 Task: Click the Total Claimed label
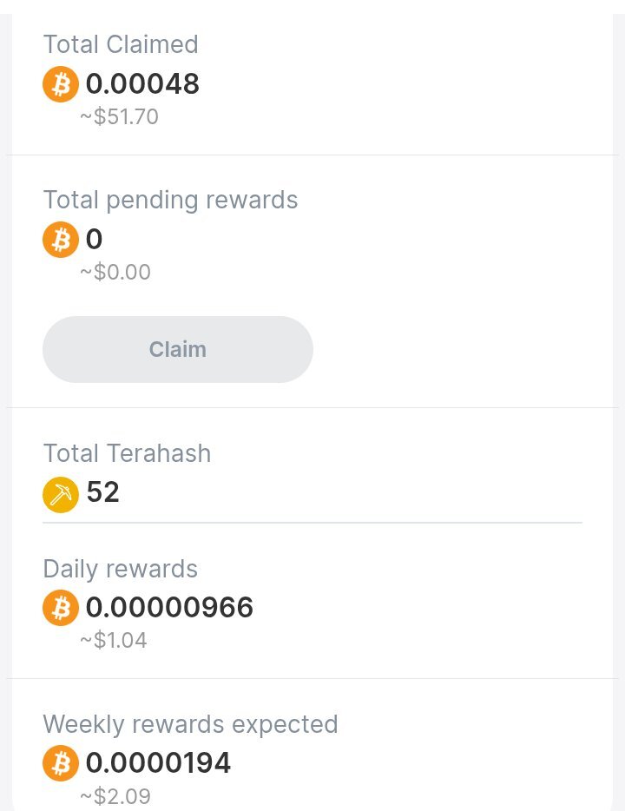[121, 44]
